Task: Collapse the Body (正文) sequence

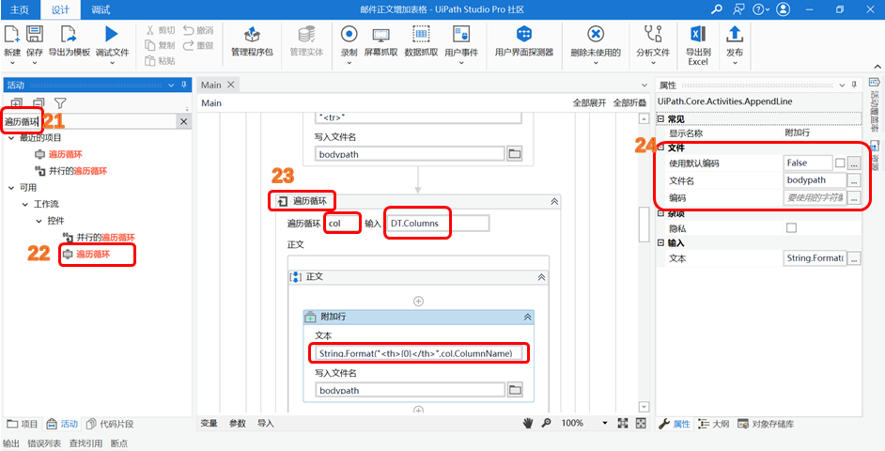Action: click(x=541, y=277)
